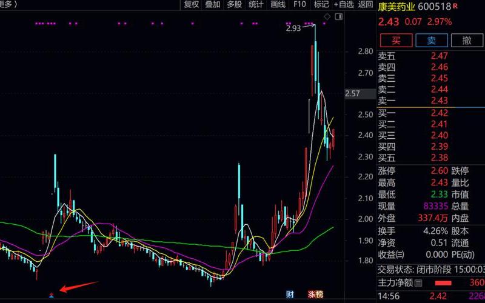The width and height of the screenshot is (485, 303).
Task: Select the 卖二 price 2.44 row
Action: [430, 89]
